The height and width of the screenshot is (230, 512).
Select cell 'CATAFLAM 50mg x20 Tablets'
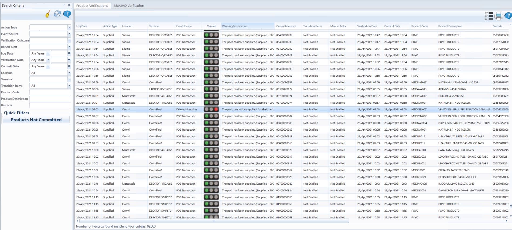(x=464, y=150)
